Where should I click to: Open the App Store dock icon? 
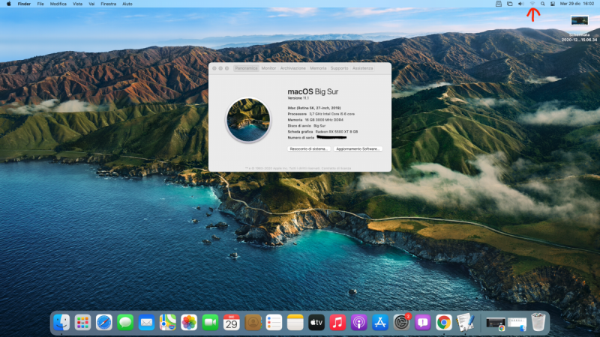[379, 323]
